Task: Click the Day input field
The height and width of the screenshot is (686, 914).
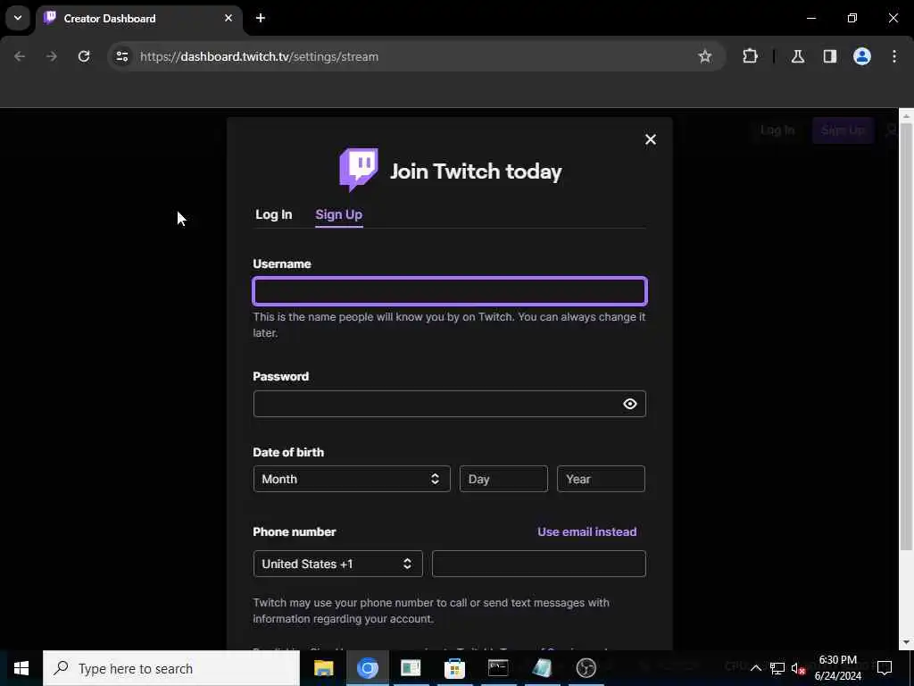Action: (503, 479)
